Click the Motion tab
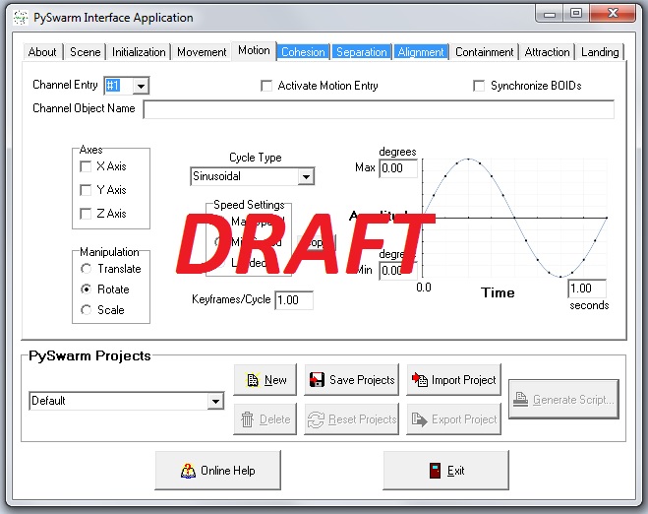The width and height of the screenshot is (648, 514). [x=254, y=50]
